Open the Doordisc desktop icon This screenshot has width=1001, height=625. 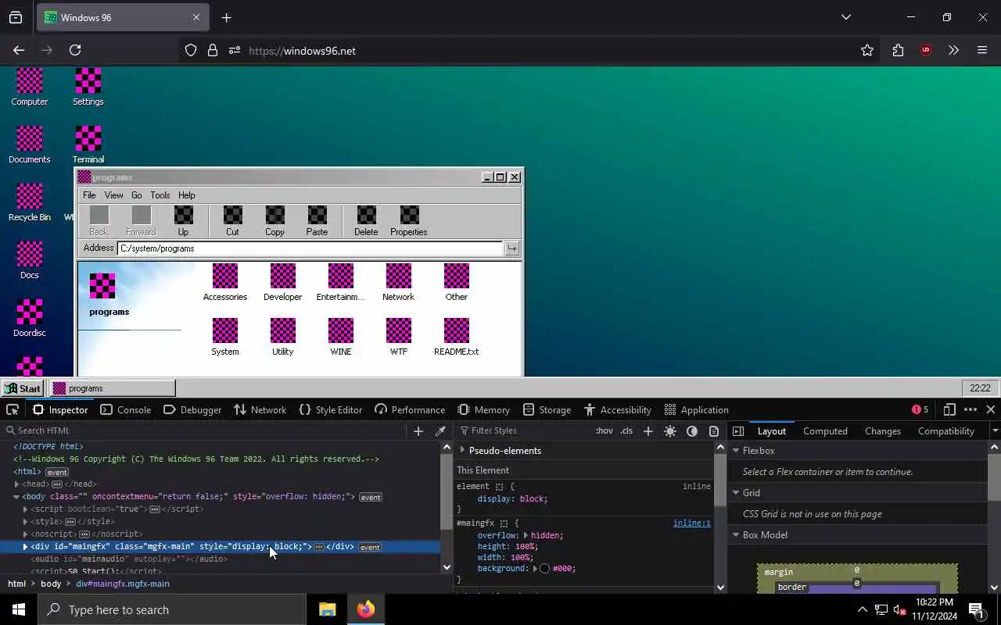30,318
